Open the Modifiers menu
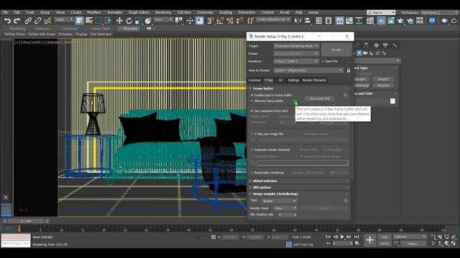The image size is (460, 258). [94, 12]
